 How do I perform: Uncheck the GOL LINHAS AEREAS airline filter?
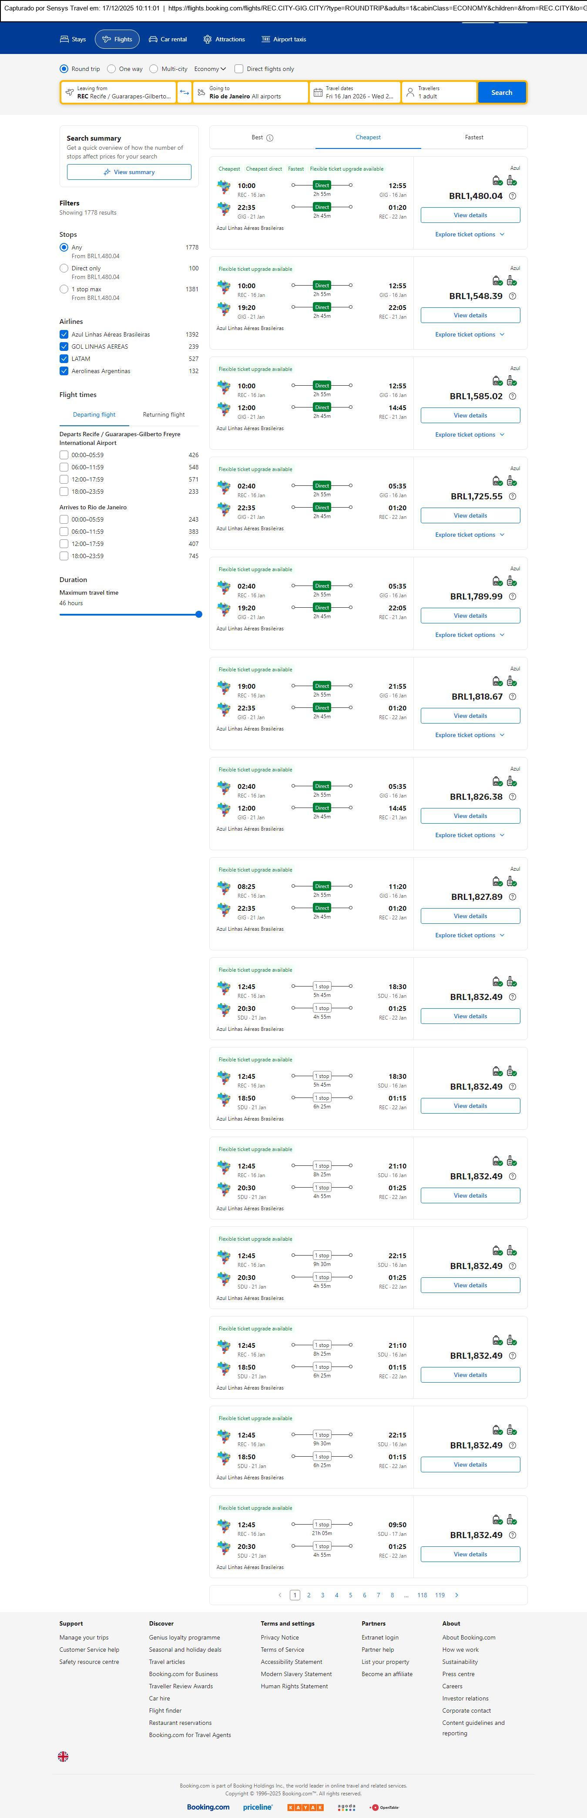[64, 347]
